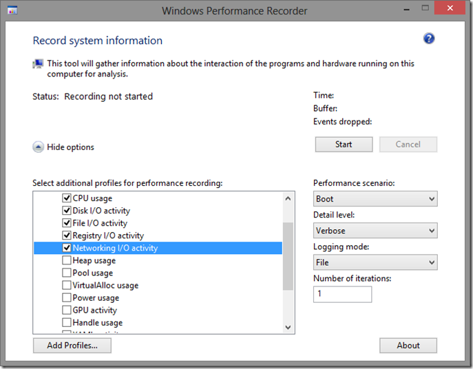Open the About dialog

(x=408, y=346)
